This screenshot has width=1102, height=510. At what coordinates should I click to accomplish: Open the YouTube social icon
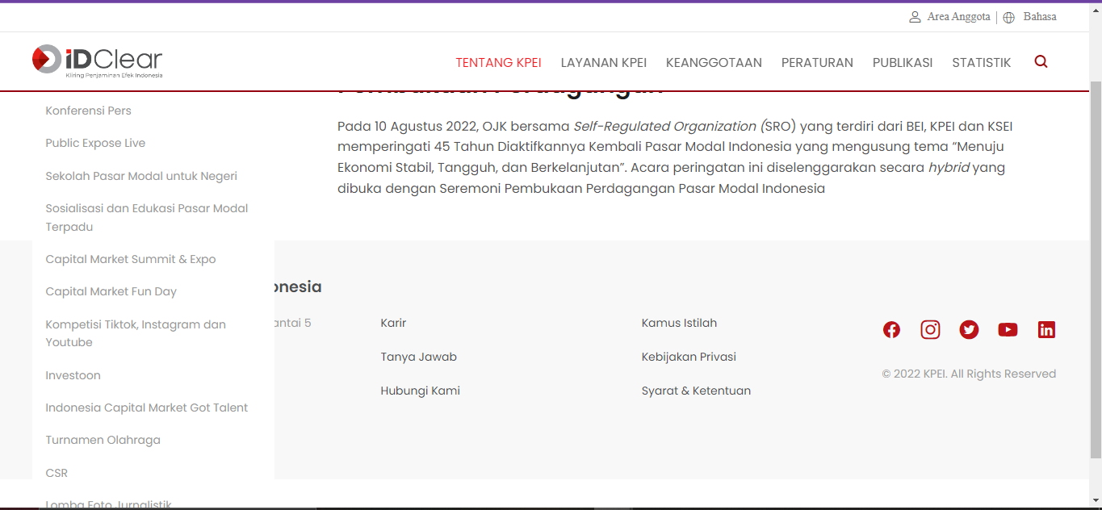point(1008,329)
